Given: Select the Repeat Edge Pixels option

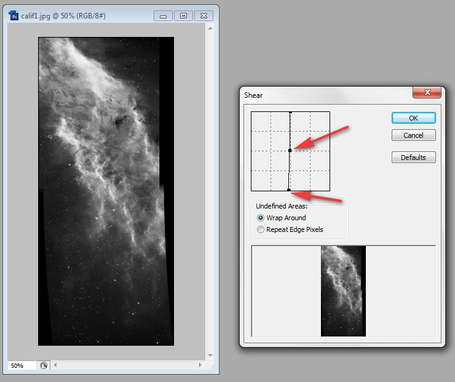Looking at the screenshot, I should pyautogui.click(x=261, y=229).
